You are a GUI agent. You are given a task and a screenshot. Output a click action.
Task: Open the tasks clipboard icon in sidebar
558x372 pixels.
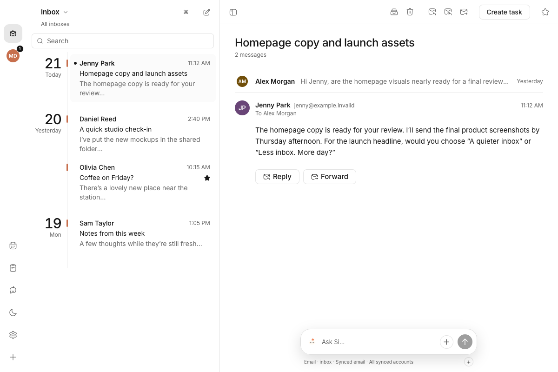[13, 268]
